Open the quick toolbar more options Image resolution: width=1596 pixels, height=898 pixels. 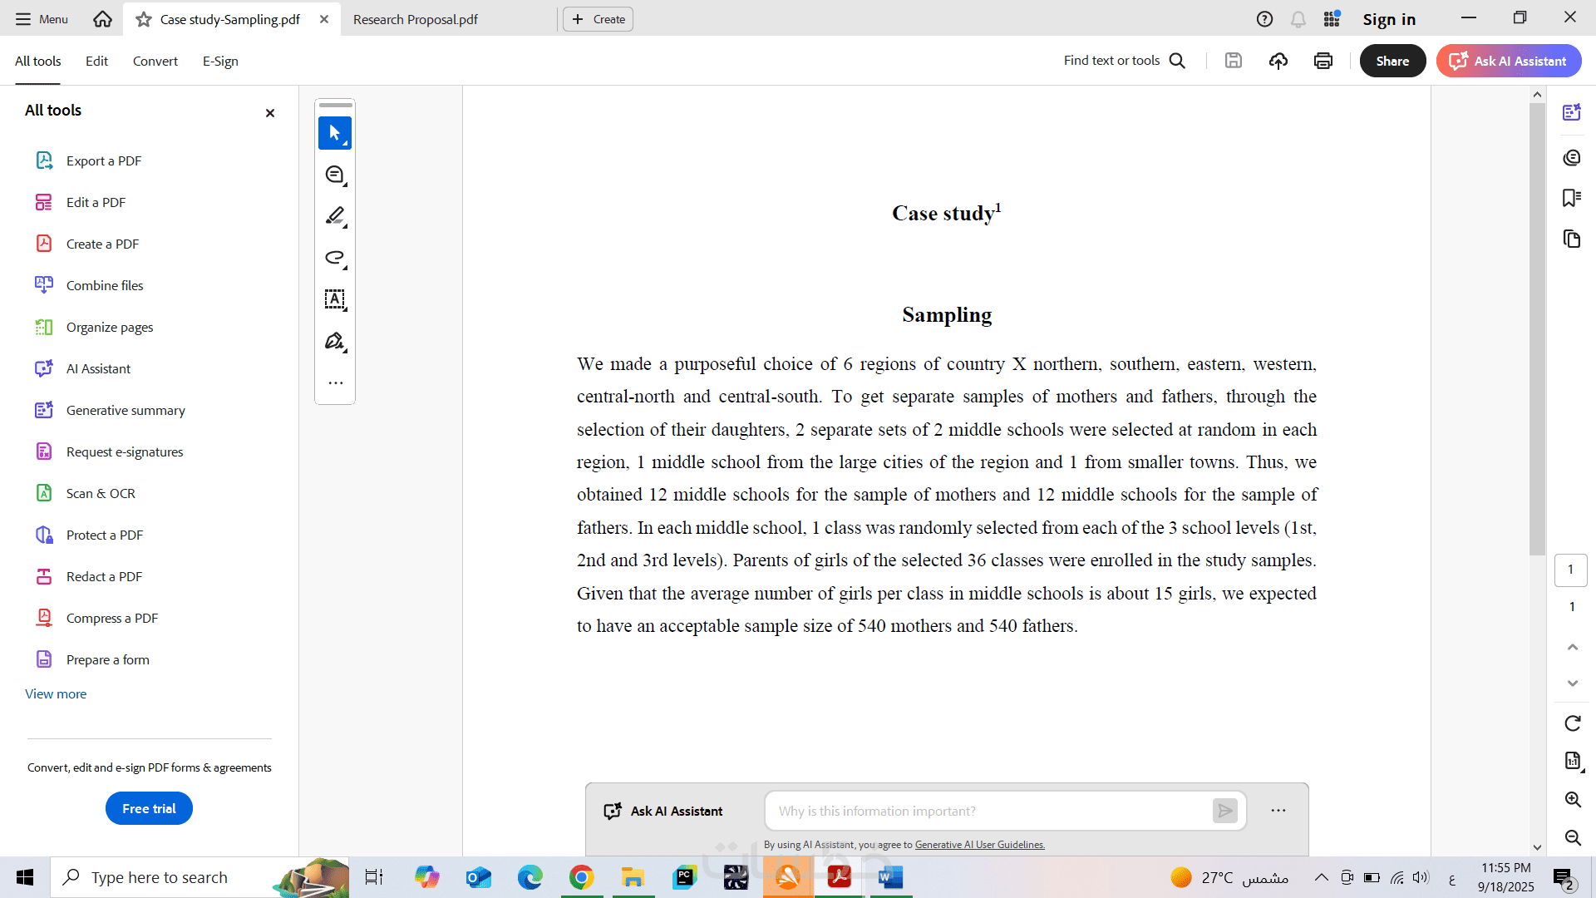coord(335,383)
